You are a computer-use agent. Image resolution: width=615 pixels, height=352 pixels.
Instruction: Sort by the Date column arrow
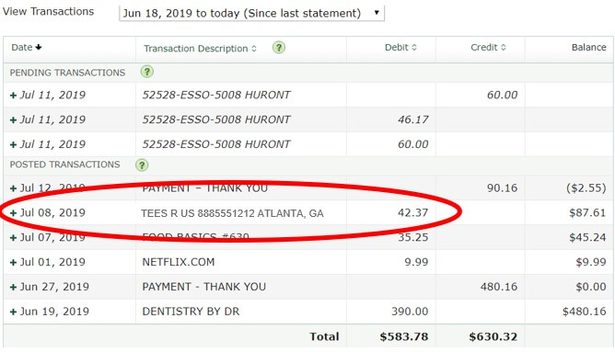pyautogui.click(x=39, y=47)
